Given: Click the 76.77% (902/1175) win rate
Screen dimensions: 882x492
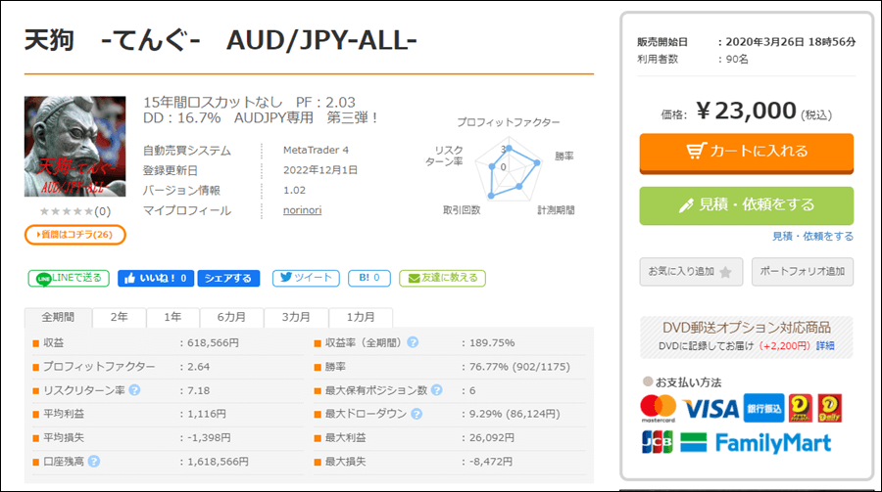Looking at the screenshot, I should [519, 367].
